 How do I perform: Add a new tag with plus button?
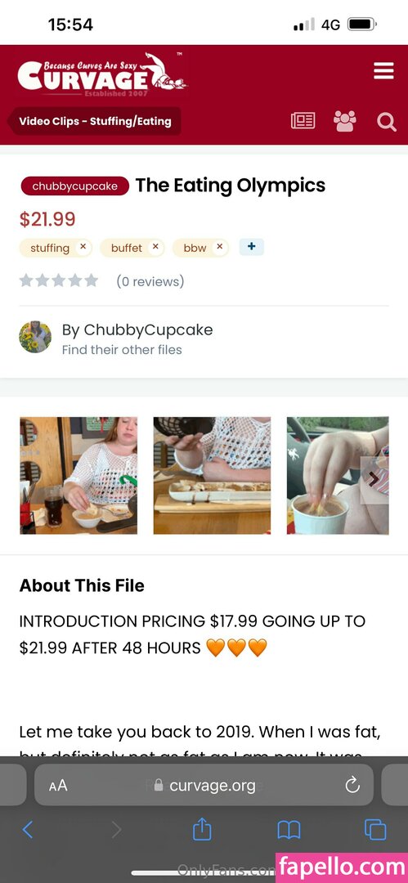(x=251, y=247)
